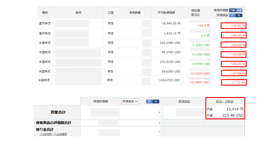Click the 種別 column header
The image size is (275, 154).
[45, 12]
